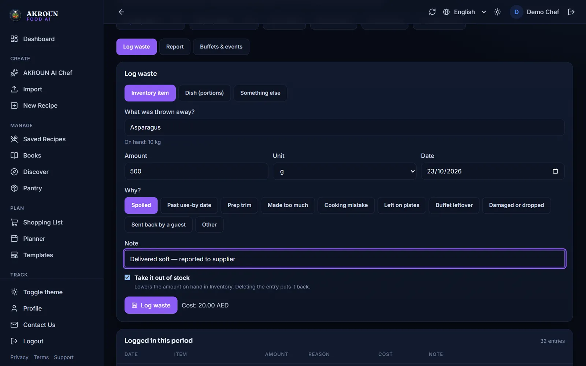The height and width of the screenshot is (366, 586).
Task: Select the Past use-by date reason
Action: click(189, 205)
